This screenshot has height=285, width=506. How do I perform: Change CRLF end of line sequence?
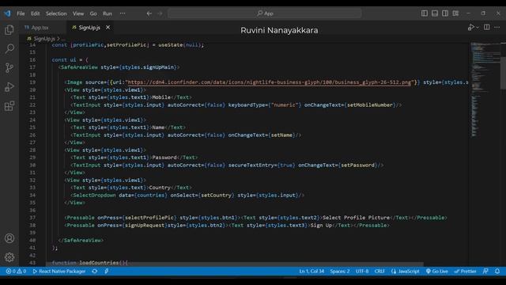click(379, 271)
